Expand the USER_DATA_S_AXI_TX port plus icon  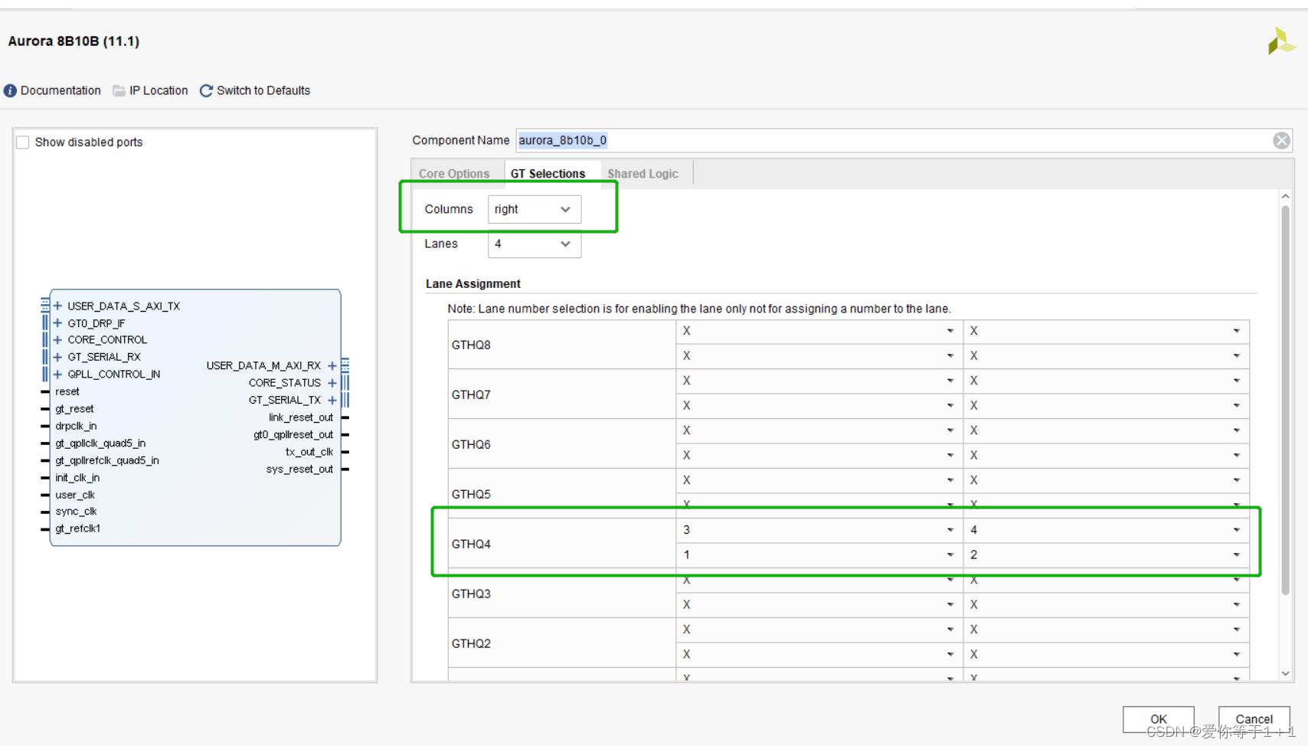tap(57, 306)
